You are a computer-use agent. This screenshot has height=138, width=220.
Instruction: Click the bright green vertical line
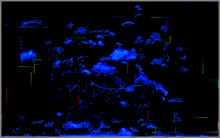pyautogui.click(x=203, y=65)
